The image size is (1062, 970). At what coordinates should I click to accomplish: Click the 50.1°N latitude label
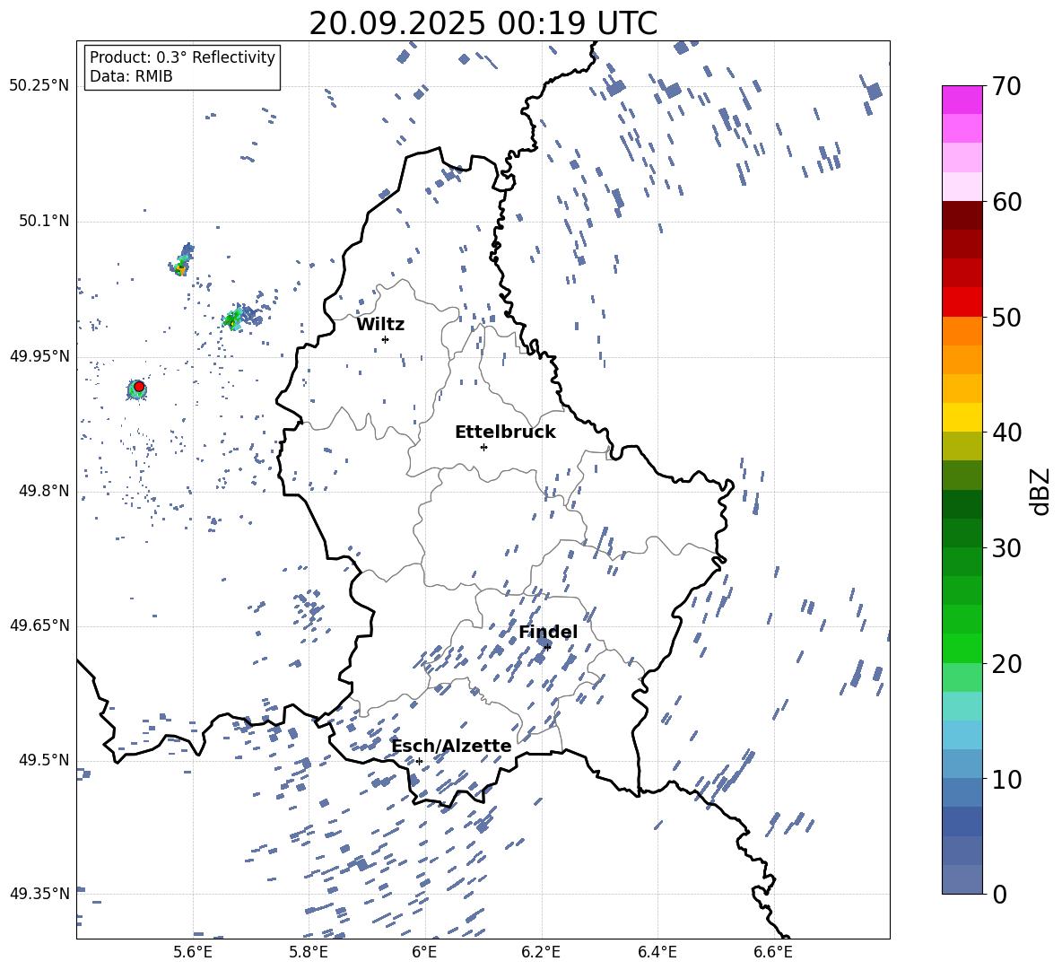44,221
